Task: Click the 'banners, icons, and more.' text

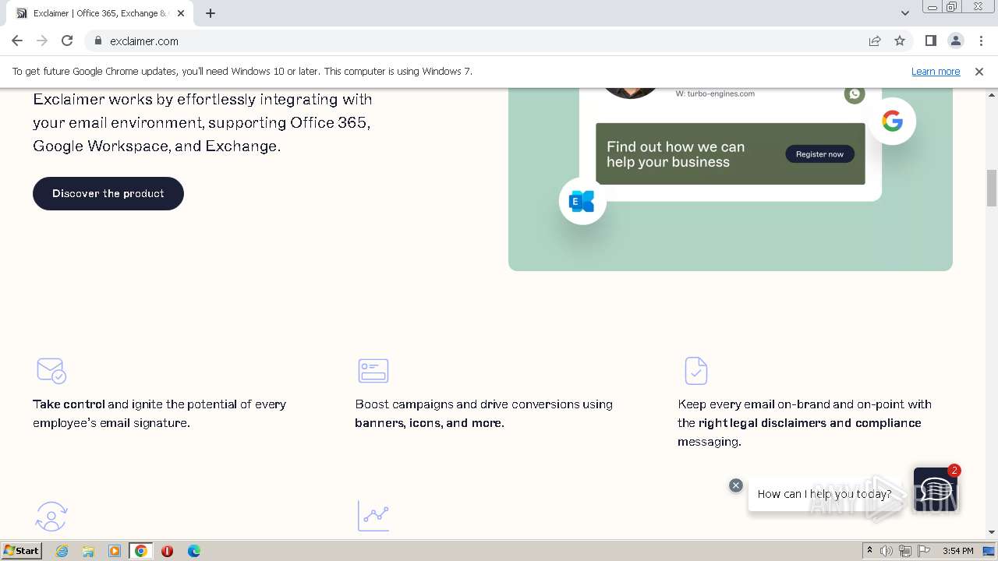Action: [430, 423]
